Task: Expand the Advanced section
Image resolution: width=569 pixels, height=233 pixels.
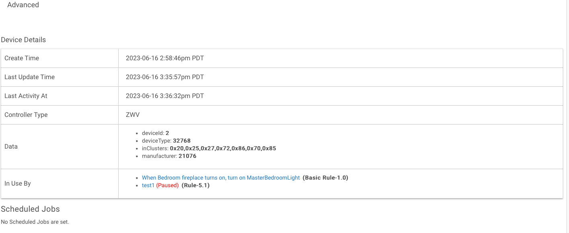Action: (x=23, y=5)
